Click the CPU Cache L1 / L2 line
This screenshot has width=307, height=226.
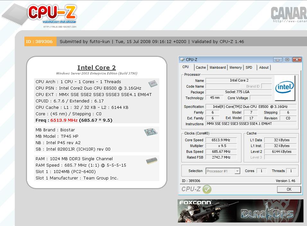(82, 107)
